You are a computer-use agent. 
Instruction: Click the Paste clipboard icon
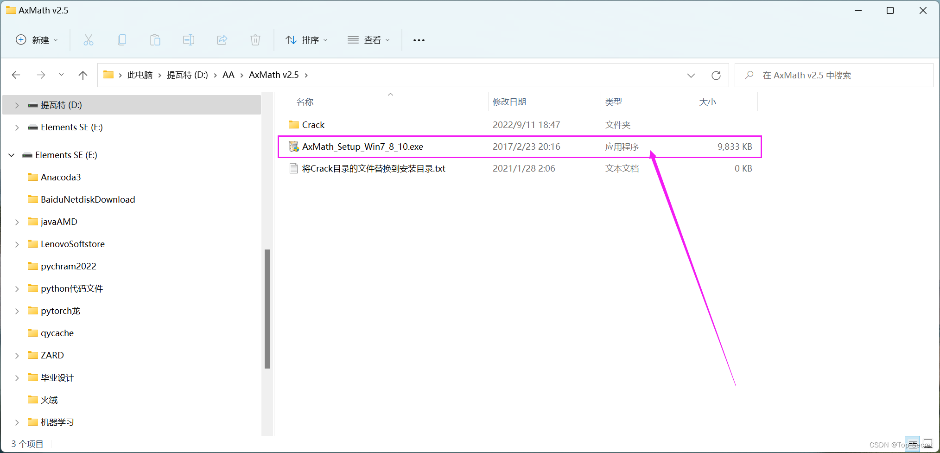(155, 40)
